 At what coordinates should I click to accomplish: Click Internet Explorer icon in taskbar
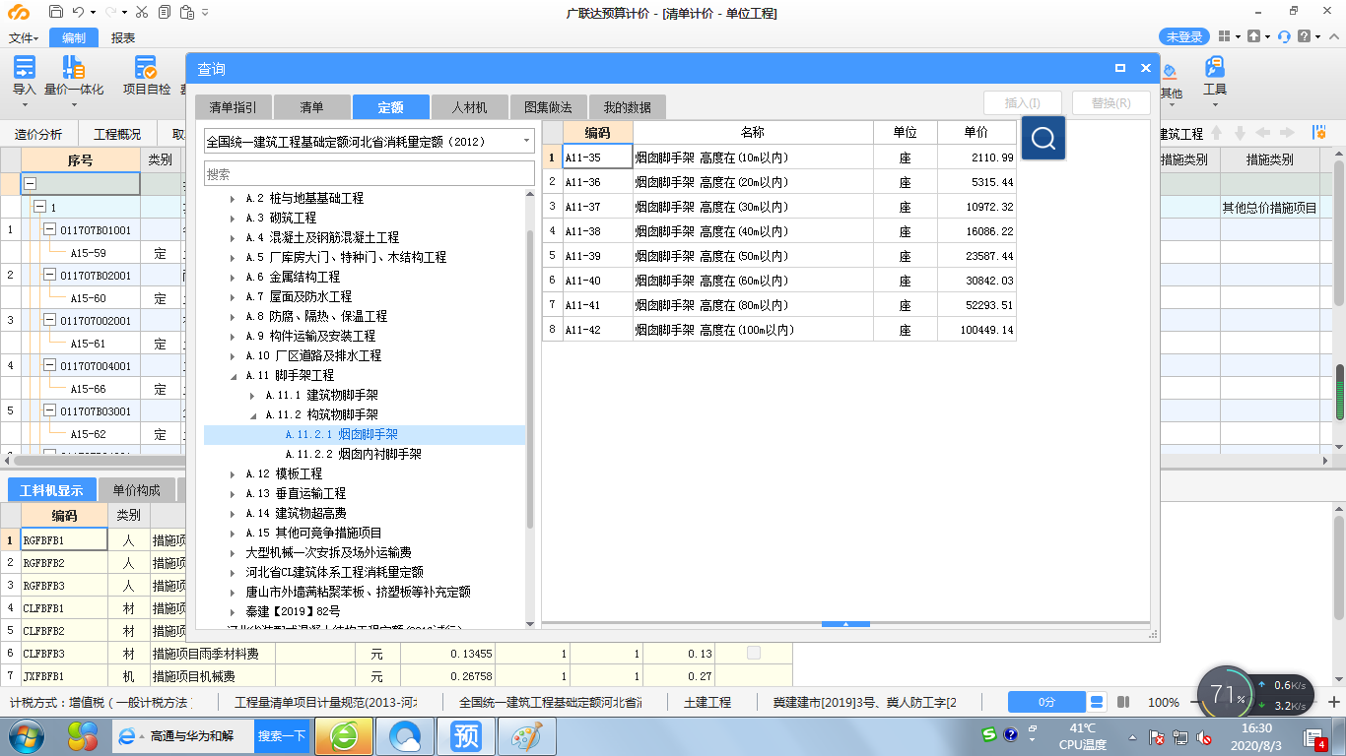point(127,735)
